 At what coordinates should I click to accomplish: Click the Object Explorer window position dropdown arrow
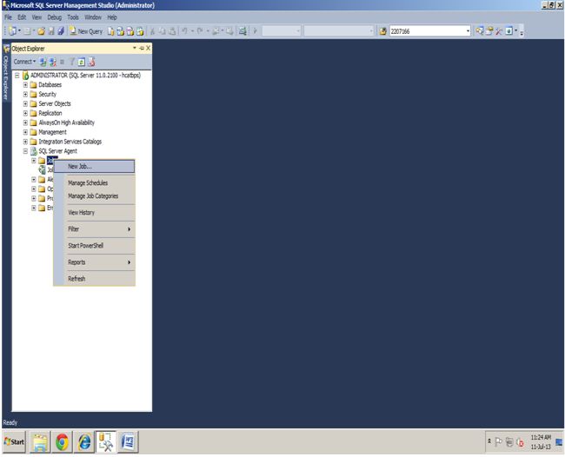point(135,48)
